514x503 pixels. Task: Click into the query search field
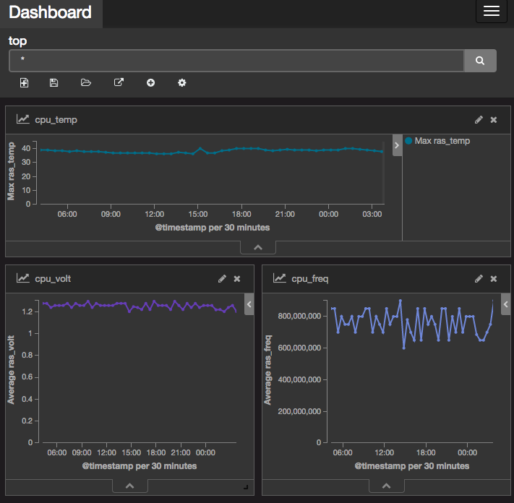235,61
